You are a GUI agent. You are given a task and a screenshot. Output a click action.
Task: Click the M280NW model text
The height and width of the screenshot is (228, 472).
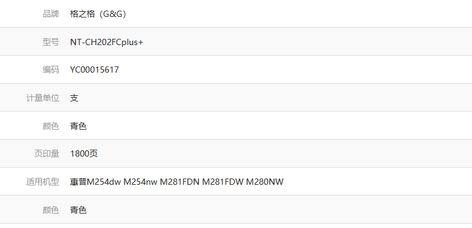265,182
